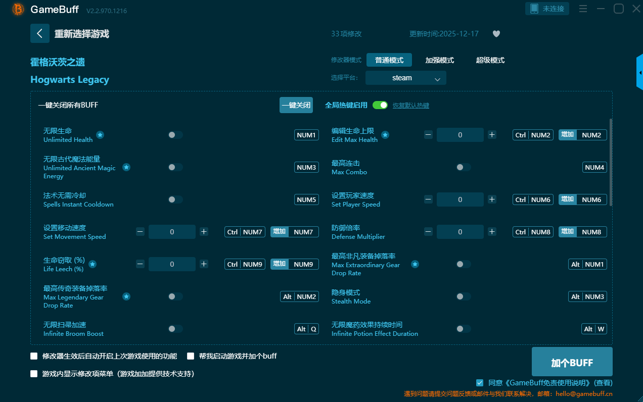The width and height of the screenshot is (643, 402).
Task: Toggle Stealth Mode on
Action: pos(463,296)
